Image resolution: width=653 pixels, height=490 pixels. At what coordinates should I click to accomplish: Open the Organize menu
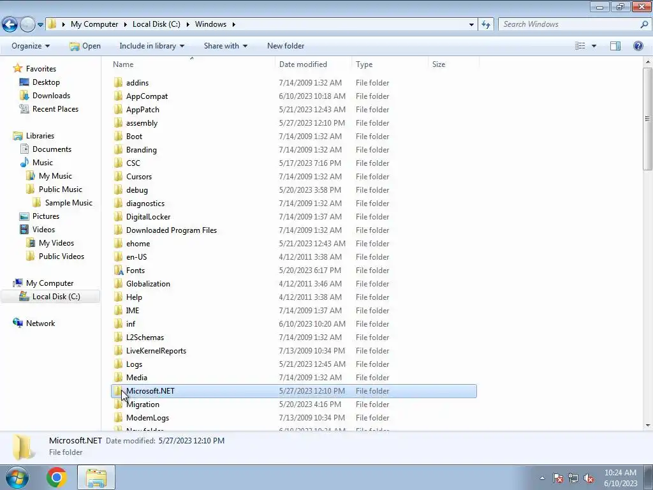[x=31, y=46]
